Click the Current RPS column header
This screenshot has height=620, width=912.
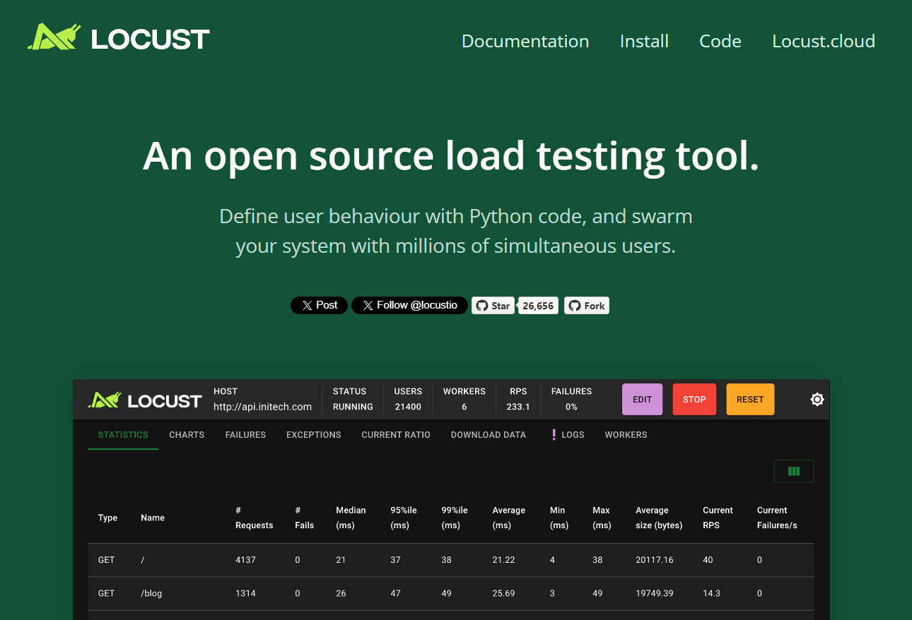(x=718, y=518)
